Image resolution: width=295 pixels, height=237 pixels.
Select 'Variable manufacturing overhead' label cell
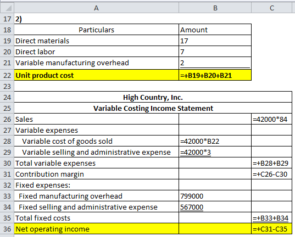[x=96, y=63]
